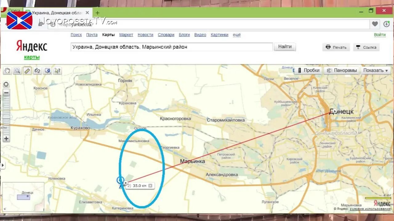Click the green карты link under logo
This screenshot has width=394, height=221.
pos(32,57)
